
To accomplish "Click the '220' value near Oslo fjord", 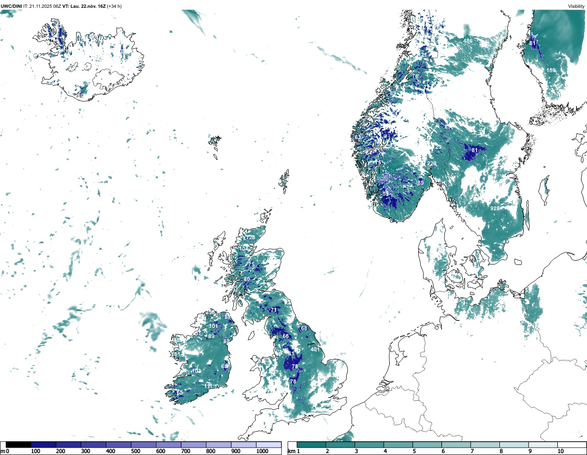I will [432, 164].
